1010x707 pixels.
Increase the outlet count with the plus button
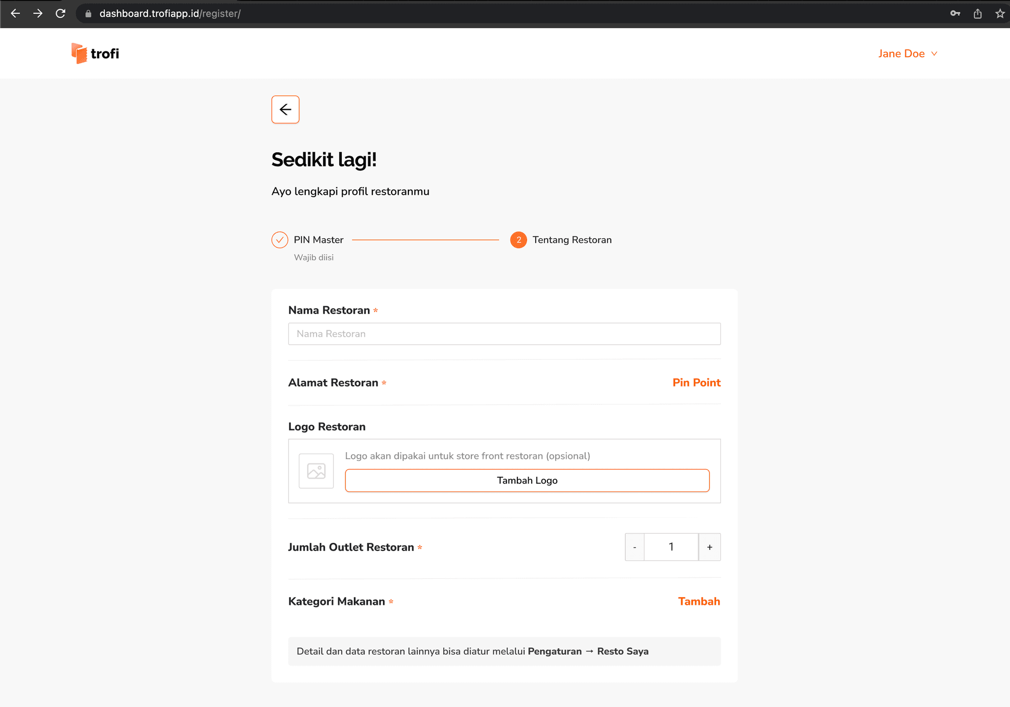click(709, 547)
